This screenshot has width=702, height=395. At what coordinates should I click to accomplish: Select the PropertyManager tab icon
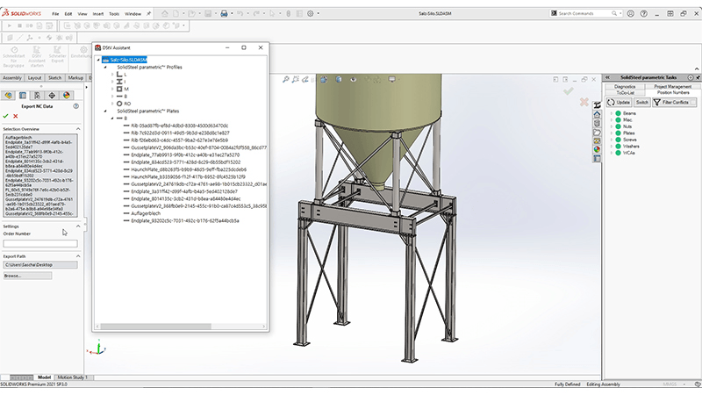22,95
